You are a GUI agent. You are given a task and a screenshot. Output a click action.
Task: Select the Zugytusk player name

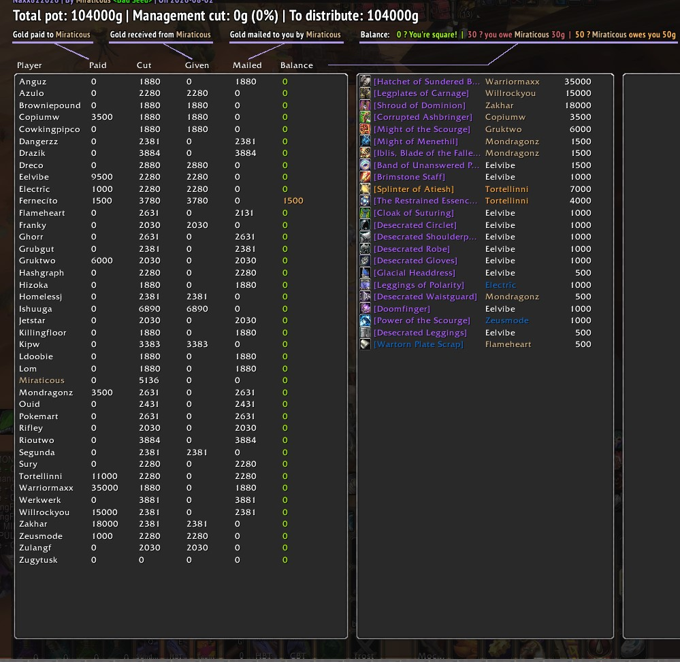click(38, 560)
